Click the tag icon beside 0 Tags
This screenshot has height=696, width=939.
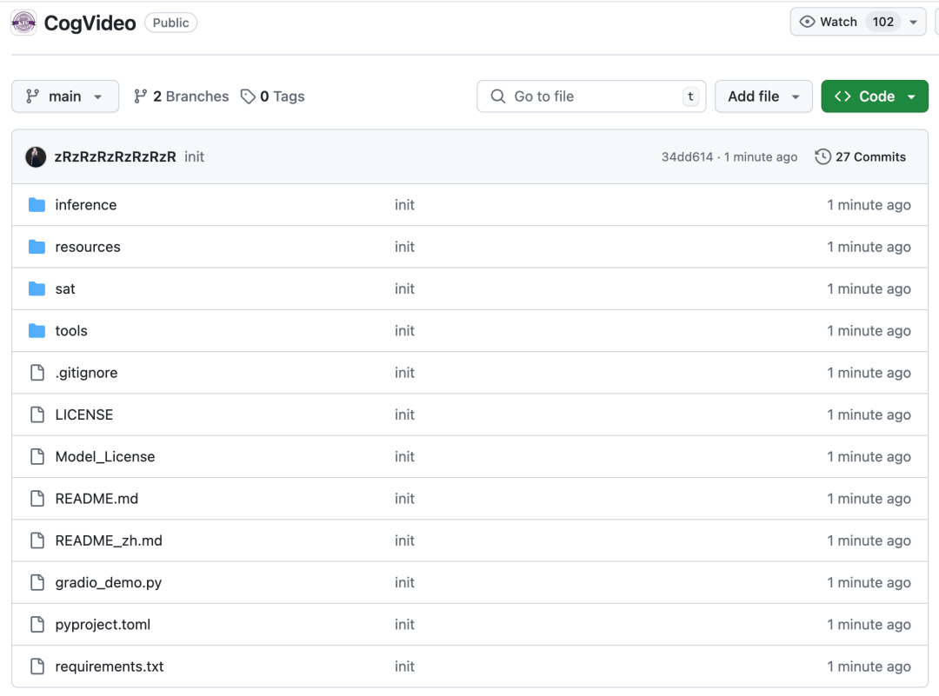tap(249, 96)
